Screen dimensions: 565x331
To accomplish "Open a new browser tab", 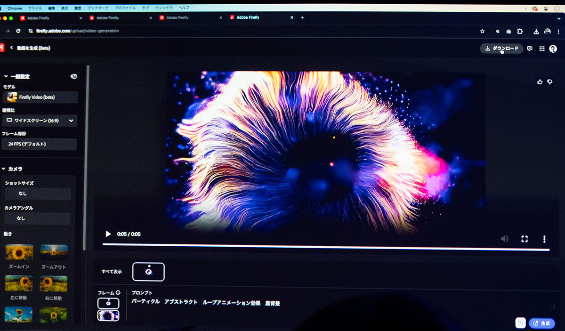I will point(302,17).
